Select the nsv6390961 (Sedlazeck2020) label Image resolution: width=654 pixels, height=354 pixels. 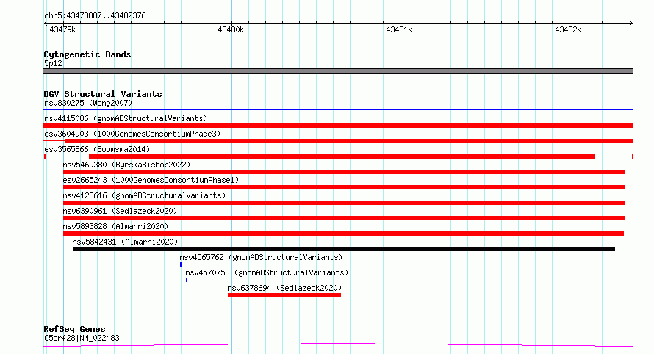[120, 211]
